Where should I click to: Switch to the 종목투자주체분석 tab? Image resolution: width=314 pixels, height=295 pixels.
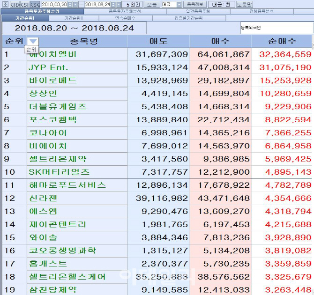125,11
